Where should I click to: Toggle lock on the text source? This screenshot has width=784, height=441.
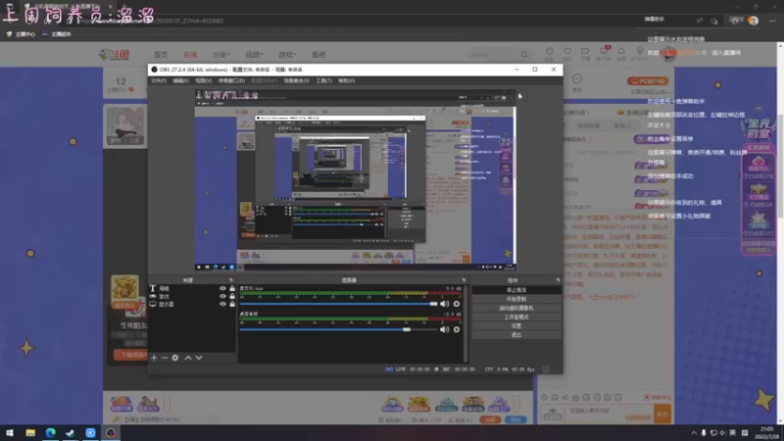[232, 288]
